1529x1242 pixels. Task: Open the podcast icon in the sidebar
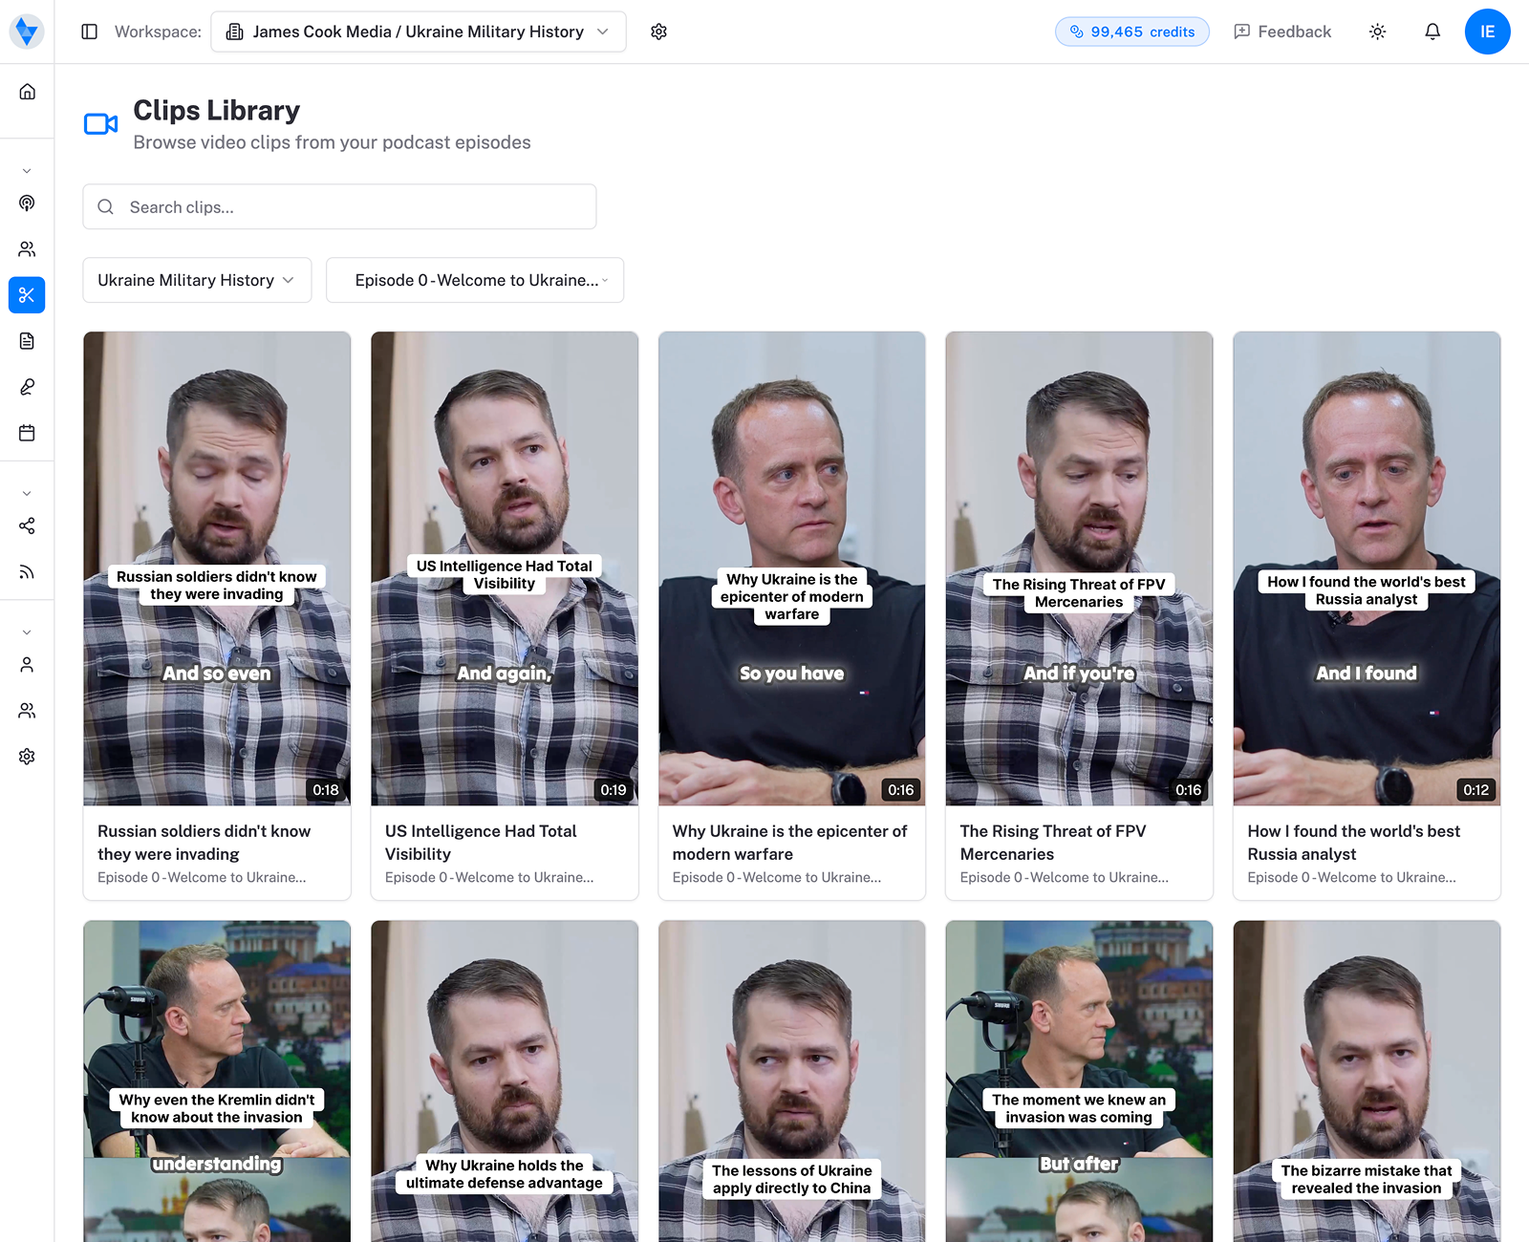(x=27, y=203)
